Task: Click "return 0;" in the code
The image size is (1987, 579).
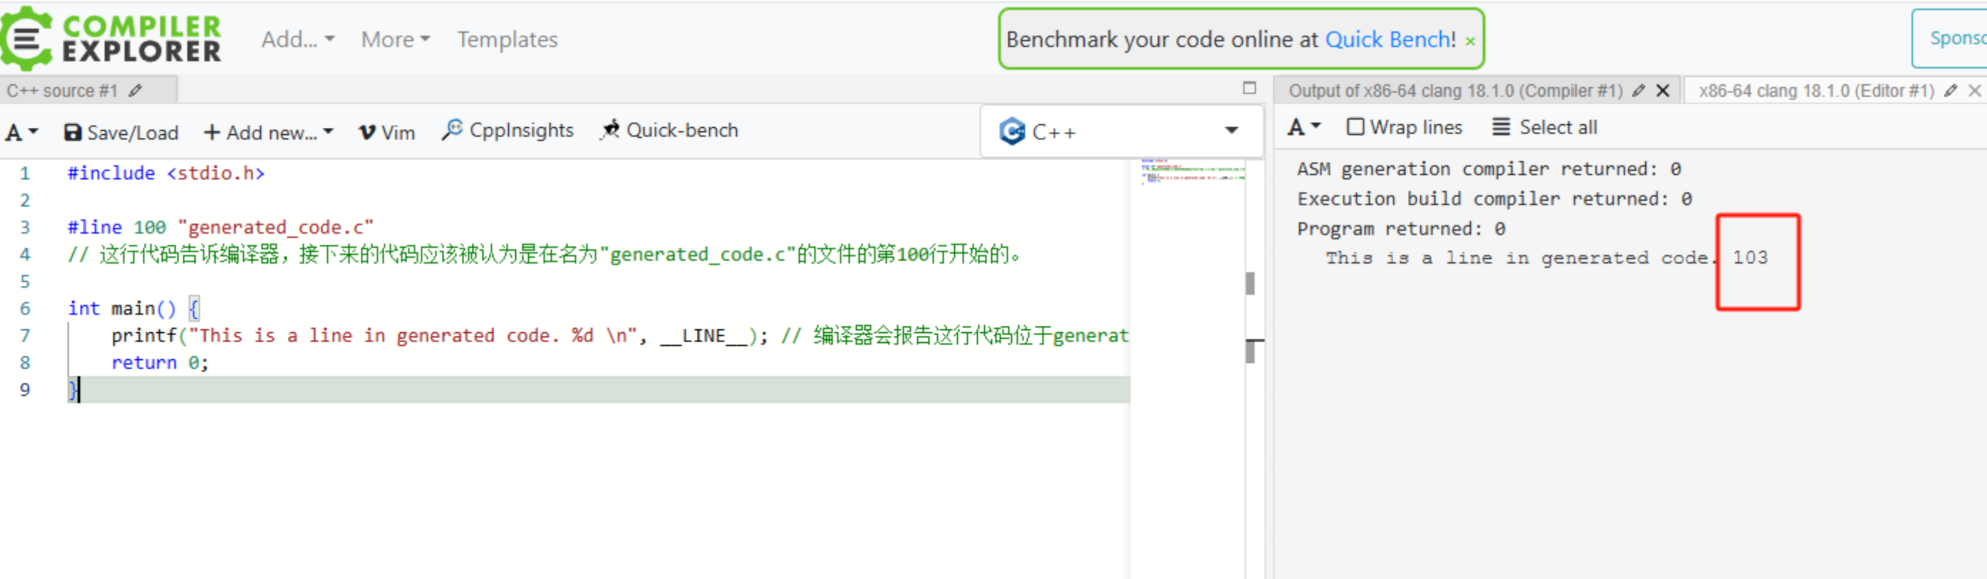Action: point(159,362)
